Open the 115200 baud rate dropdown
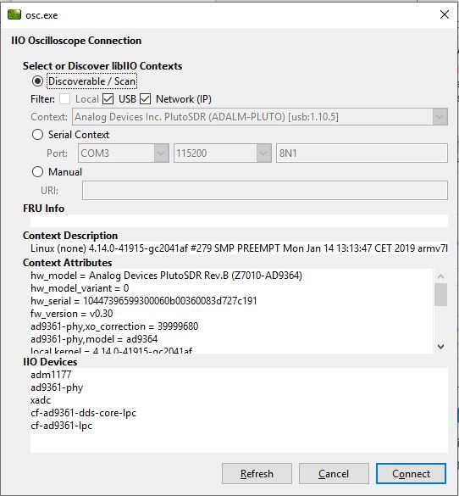The width and height of the screenshot is (459, 496). 223,153
